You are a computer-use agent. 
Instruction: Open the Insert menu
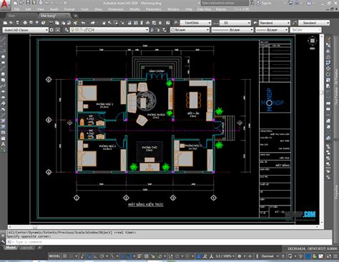(54, 9)
